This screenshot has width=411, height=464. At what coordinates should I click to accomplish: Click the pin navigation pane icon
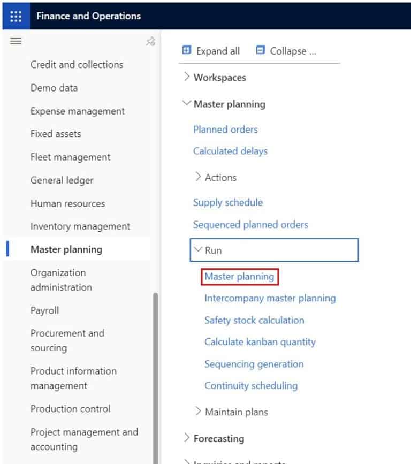click(150, 42)
